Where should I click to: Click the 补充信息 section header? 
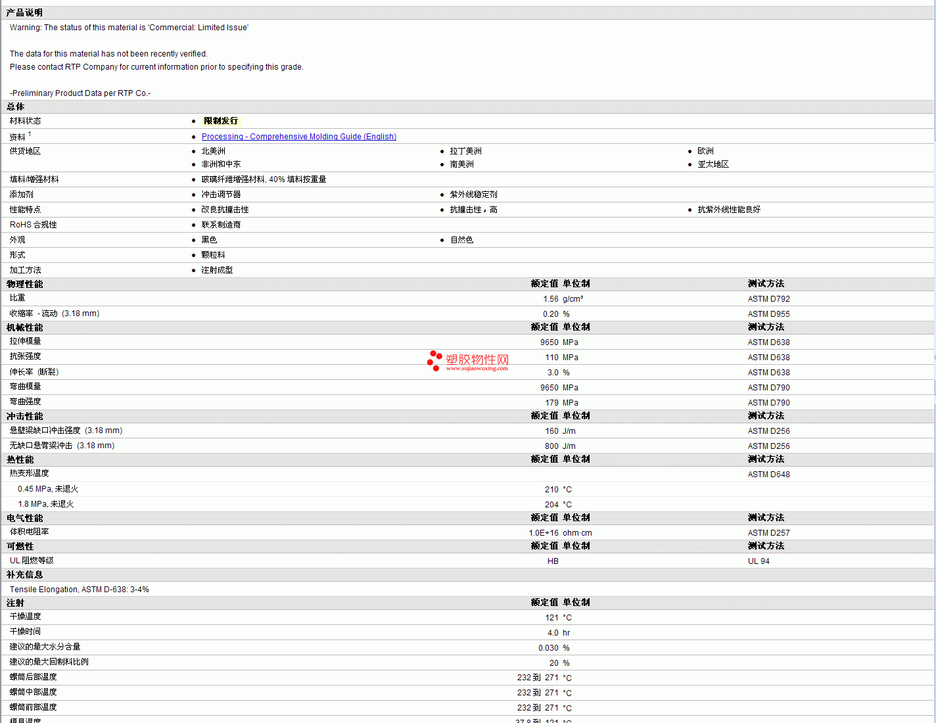tap(25, 574)
